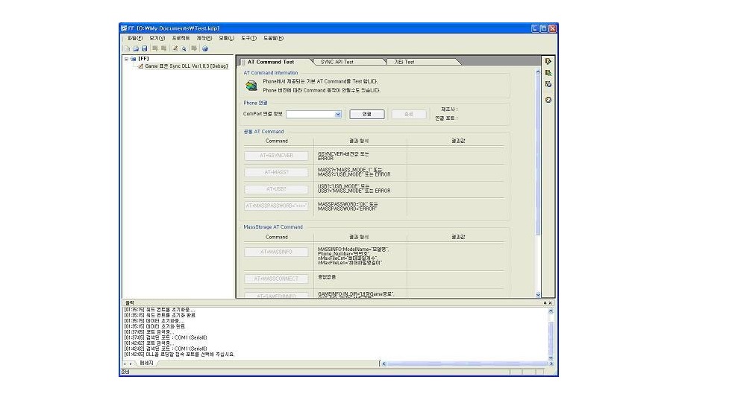Switch to the SYNC API Test tab

pyautogui.click(x=337, y=62)
